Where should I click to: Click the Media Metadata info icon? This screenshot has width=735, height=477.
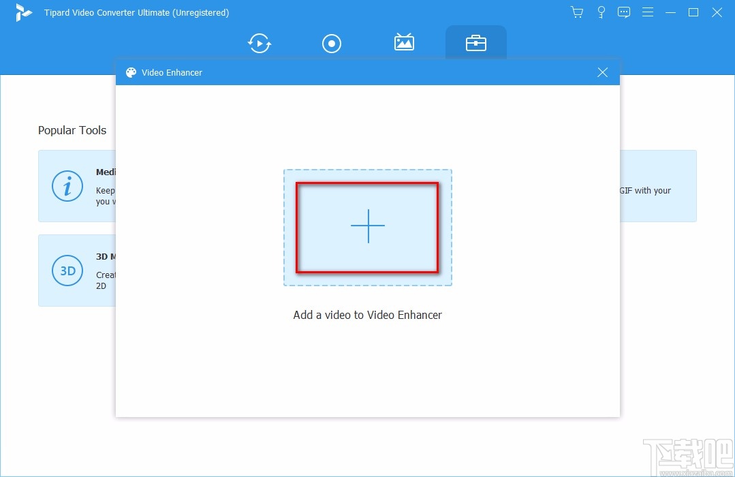coord(67,185)
